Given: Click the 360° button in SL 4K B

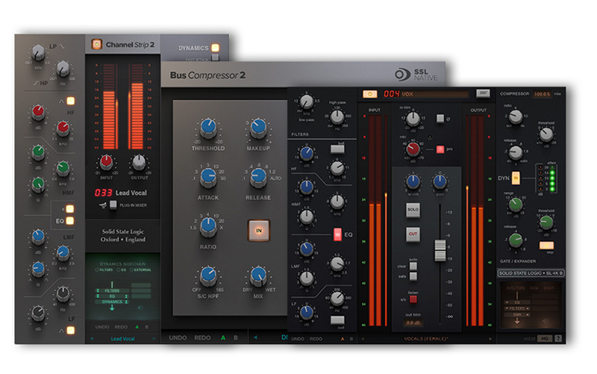Looking at the screenshot, I should [484, 93].
